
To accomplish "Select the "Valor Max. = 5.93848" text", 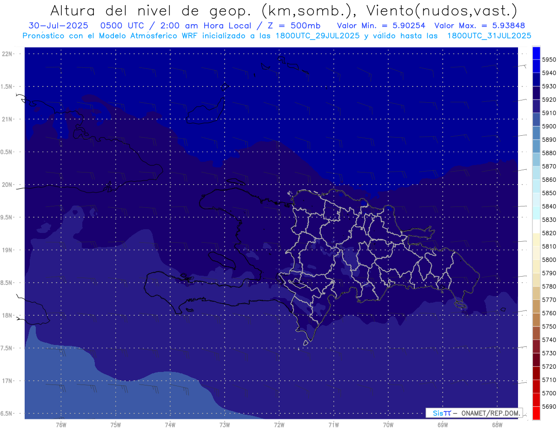I will [x=481, y=26].
